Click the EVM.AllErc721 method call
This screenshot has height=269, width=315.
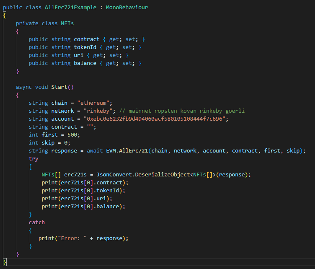click(x=127, y=151)
